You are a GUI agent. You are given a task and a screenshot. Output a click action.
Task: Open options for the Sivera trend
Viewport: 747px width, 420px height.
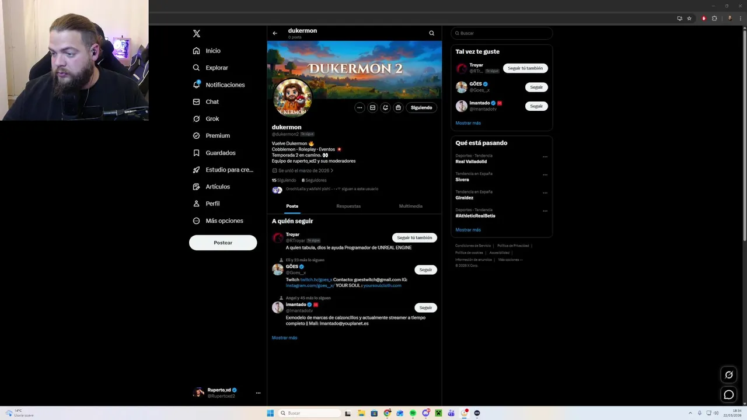tap(545, 174)
